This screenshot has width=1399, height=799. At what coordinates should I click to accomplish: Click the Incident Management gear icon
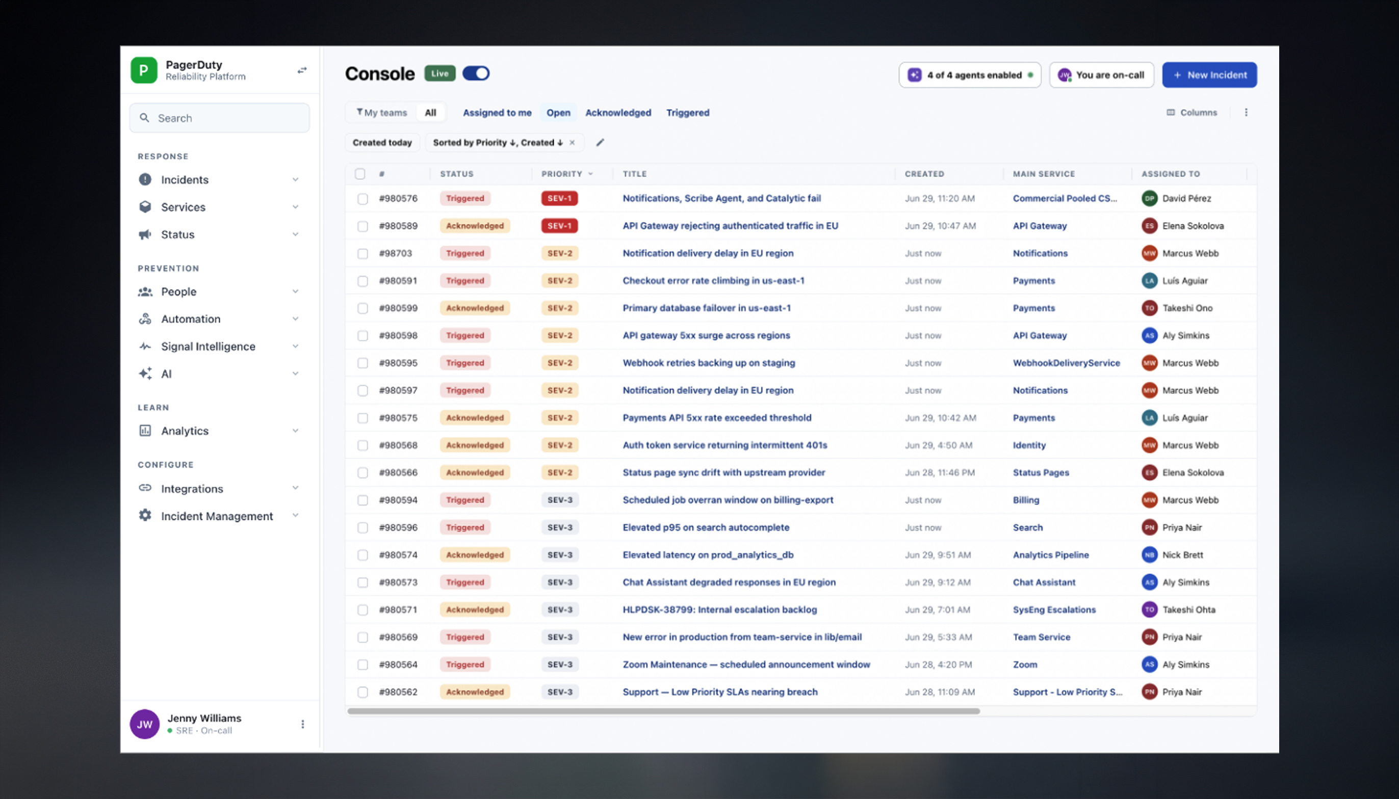[x=145, y=515]
